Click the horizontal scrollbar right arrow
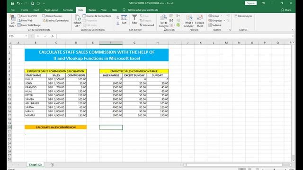The width and height of the screenshot is (303, 170). [290, 165]
